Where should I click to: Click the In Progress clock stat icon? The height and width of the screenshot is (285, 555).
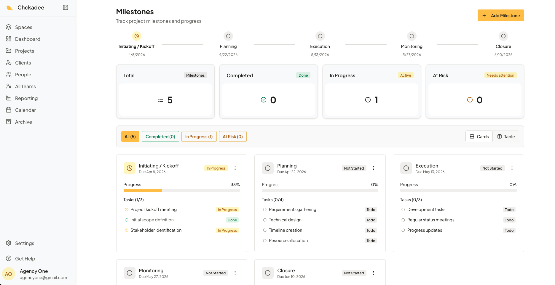pyautogui.click(x=368, y=100)
